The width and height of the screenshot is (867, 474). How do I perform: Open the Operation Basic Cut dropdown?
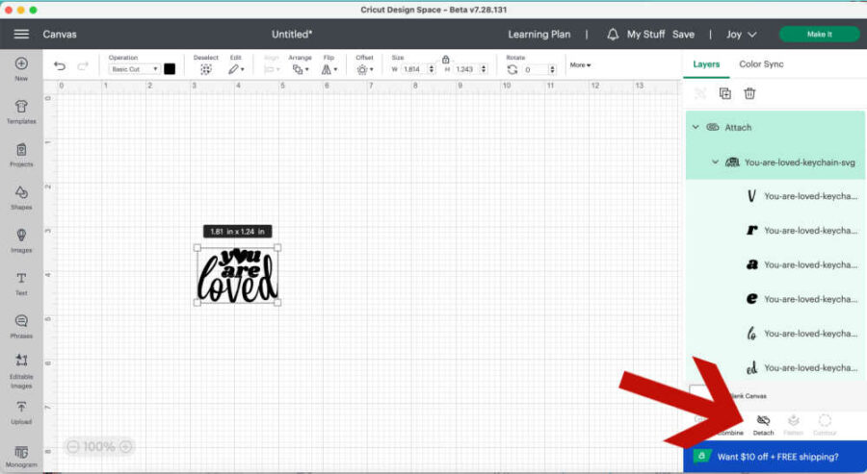pos(134,69)
